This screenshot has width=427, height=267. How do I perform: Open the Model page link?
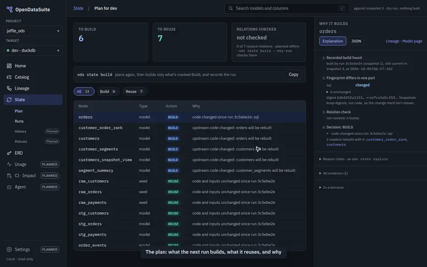click(412, 41)
